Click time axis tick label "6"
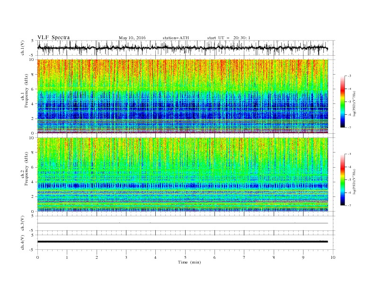Image resolution: width=375 pixels, height=289 pixels. [214, 257]
